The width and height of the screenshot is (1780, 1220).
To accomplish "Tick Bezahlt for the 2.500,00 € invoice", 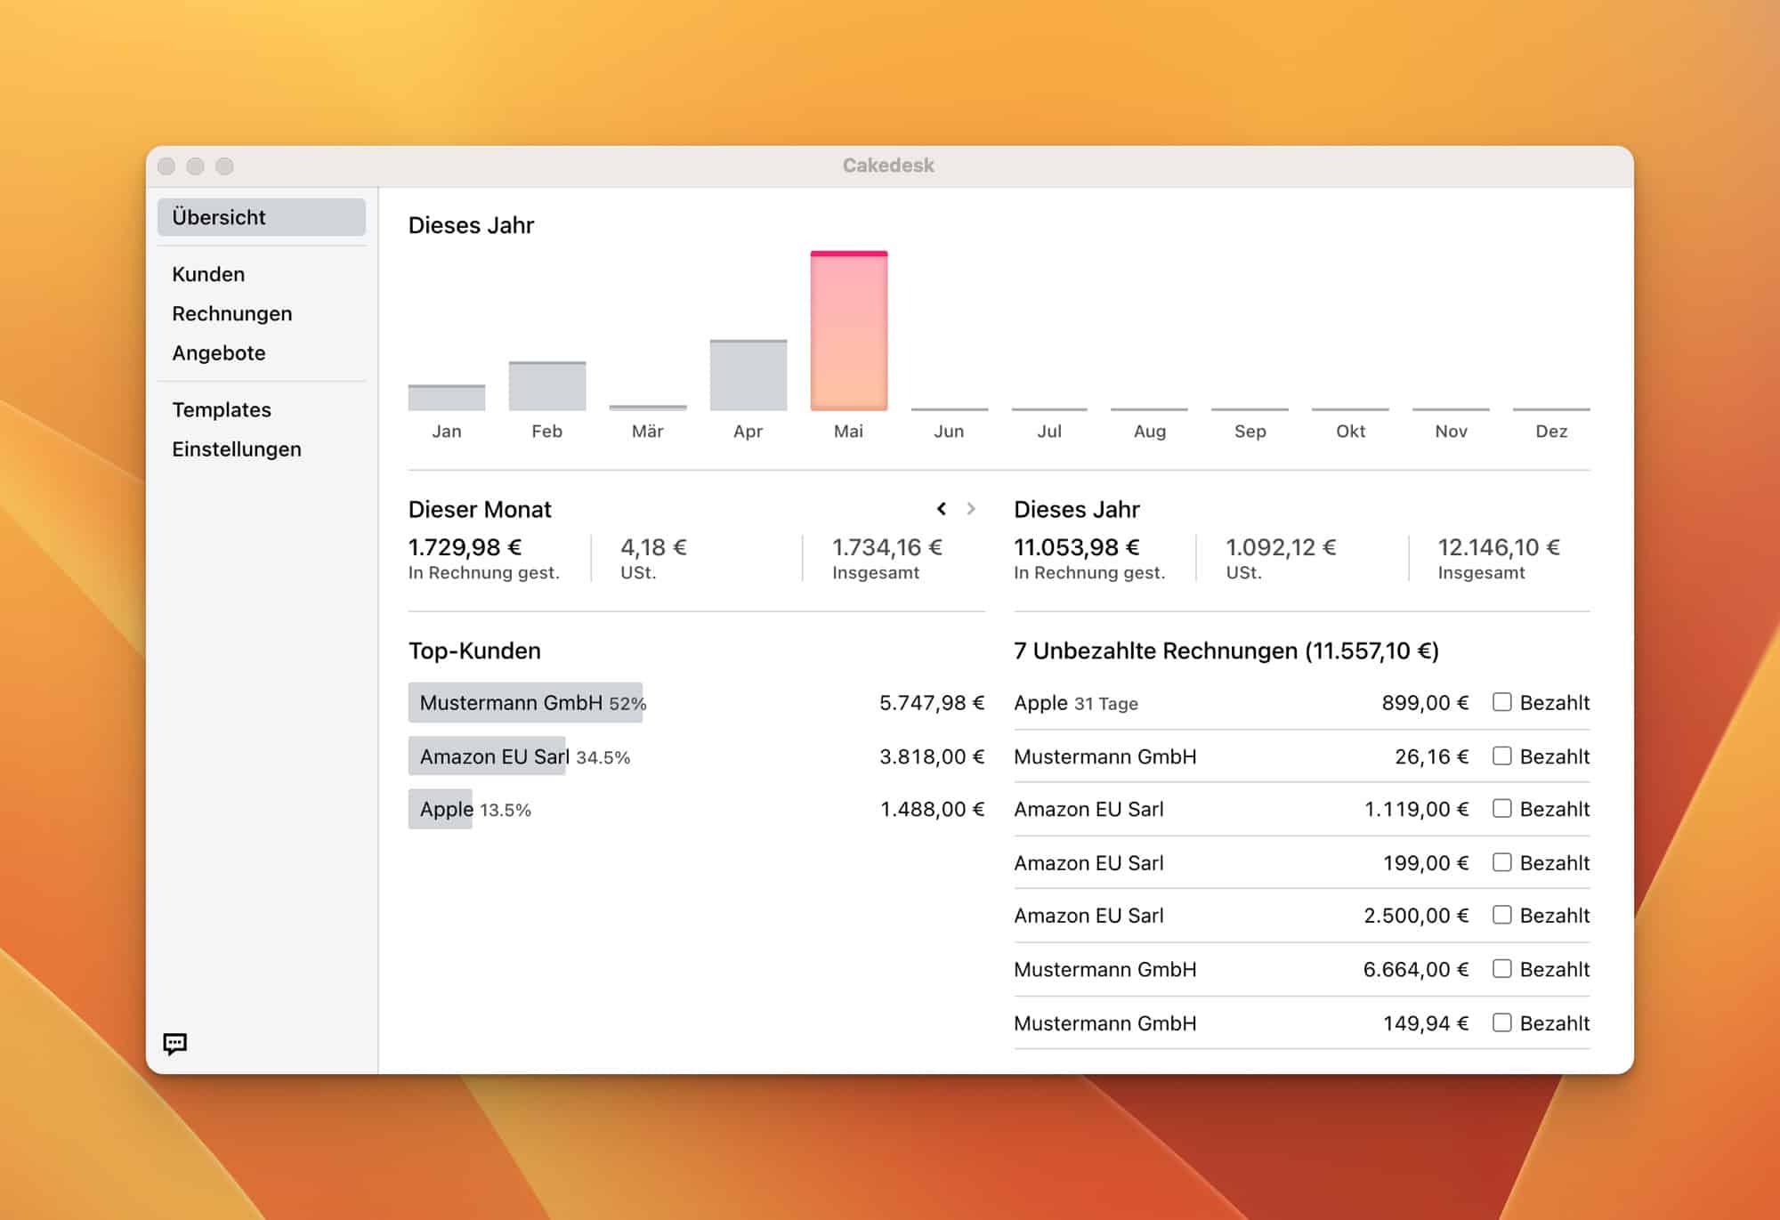I will (x=1501, y=915).
